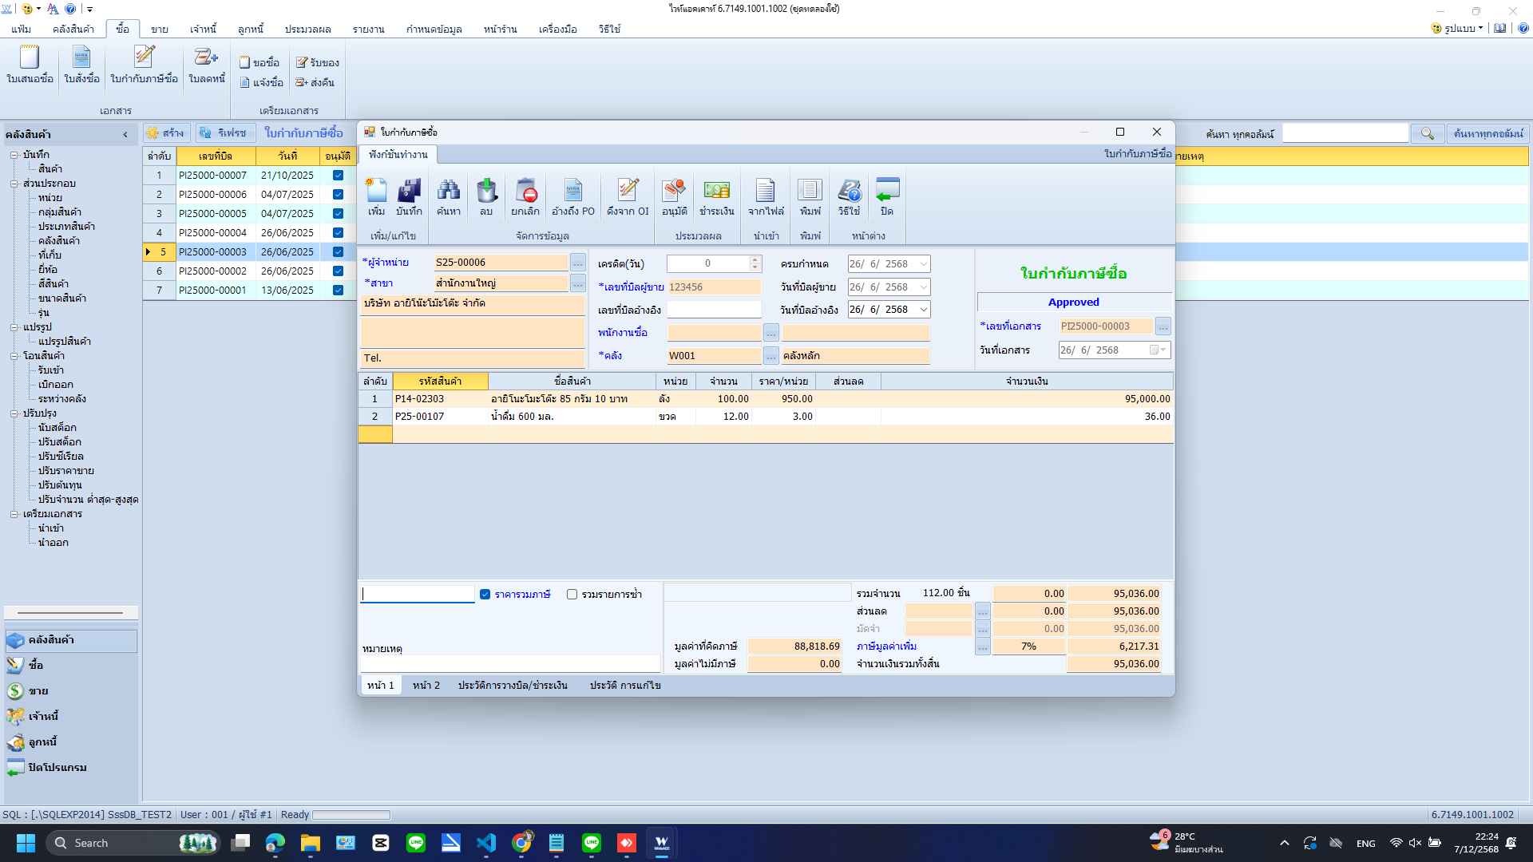Open the รายงาน menu tab
The width and height of the screenshot is (1533, 862).
click(x=368, y=29)
